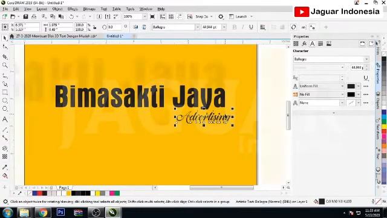
Task: Open text fill color more options
Action: coord(366,86)
